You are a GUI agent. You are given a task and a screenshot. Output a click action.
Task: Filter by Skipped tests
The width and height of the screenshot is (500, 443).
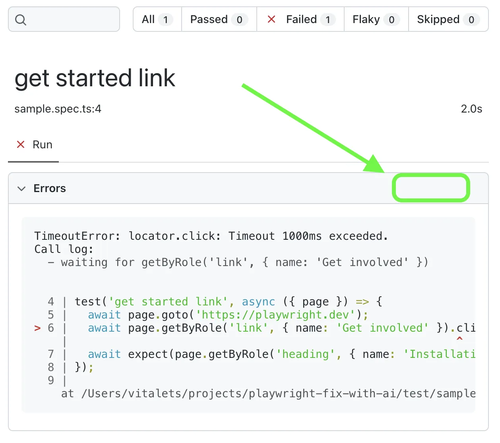point(448,19)
